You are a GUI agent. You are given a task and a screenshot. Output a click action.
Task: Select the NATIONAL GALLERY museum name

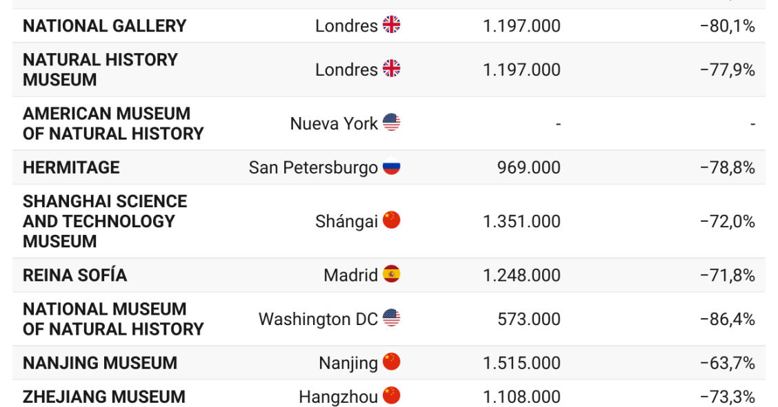[x=105, y=26]
